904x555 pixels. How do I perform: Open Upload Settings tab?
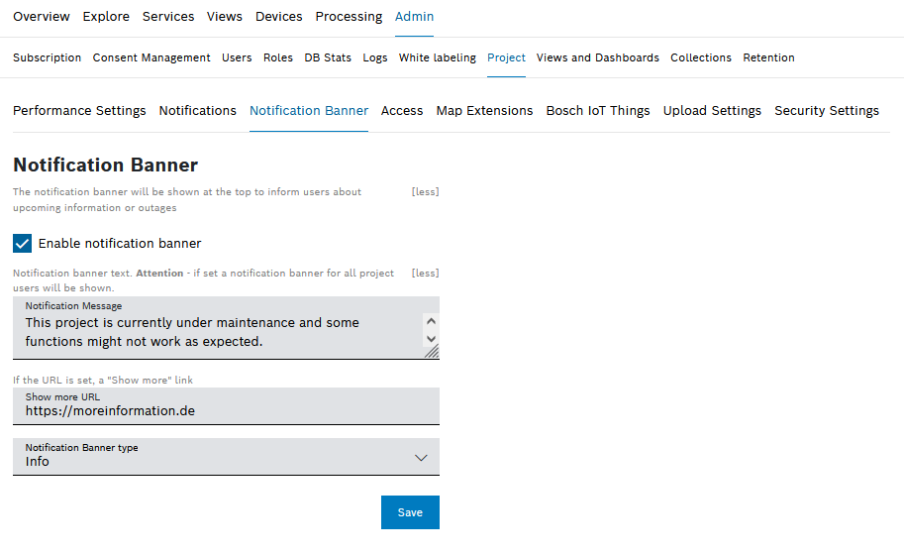pos(712,111)
